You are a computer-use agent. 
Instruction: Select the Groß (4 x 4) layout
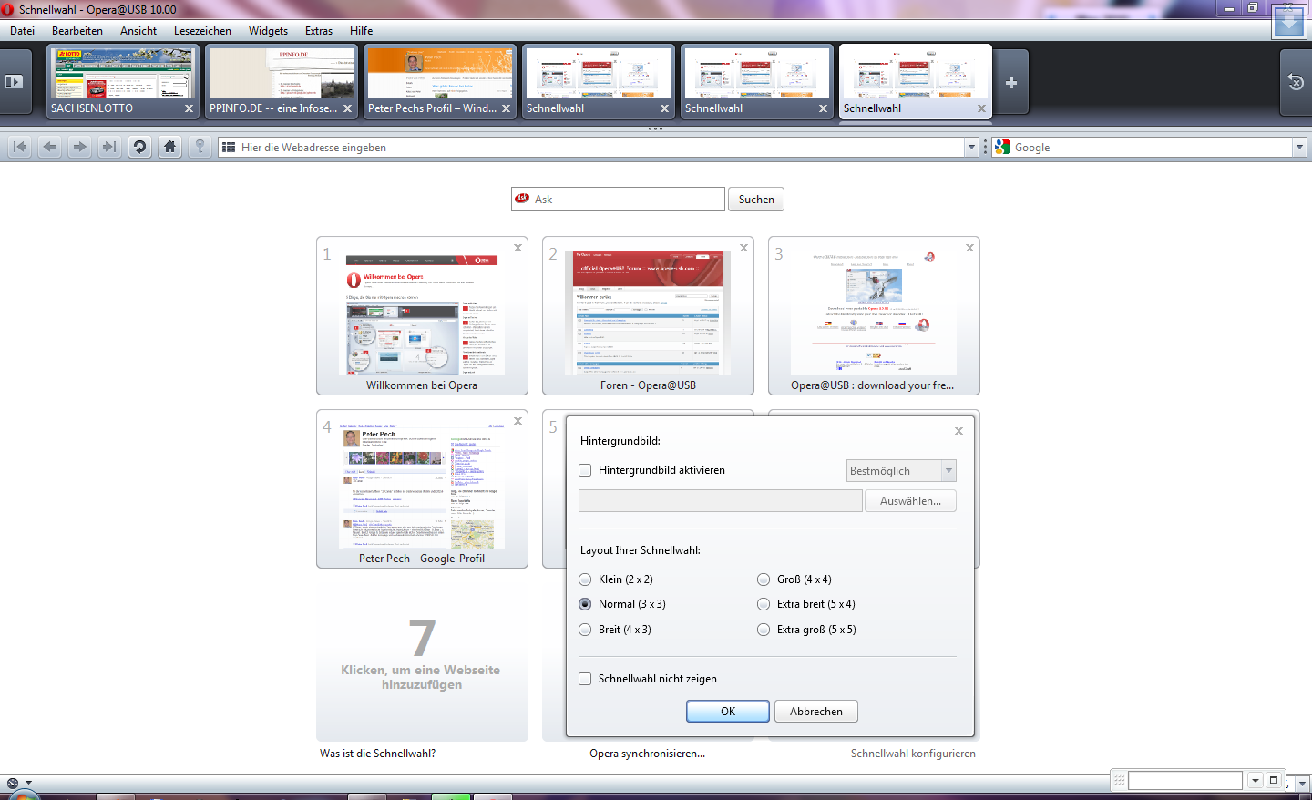pyautogui.click(x=764, y=579)
